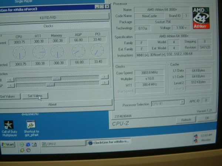The width and height of the screenshot is (222, 166).
Task: Click the OK button in CPU-Z
Action: (x=207, y=118)
